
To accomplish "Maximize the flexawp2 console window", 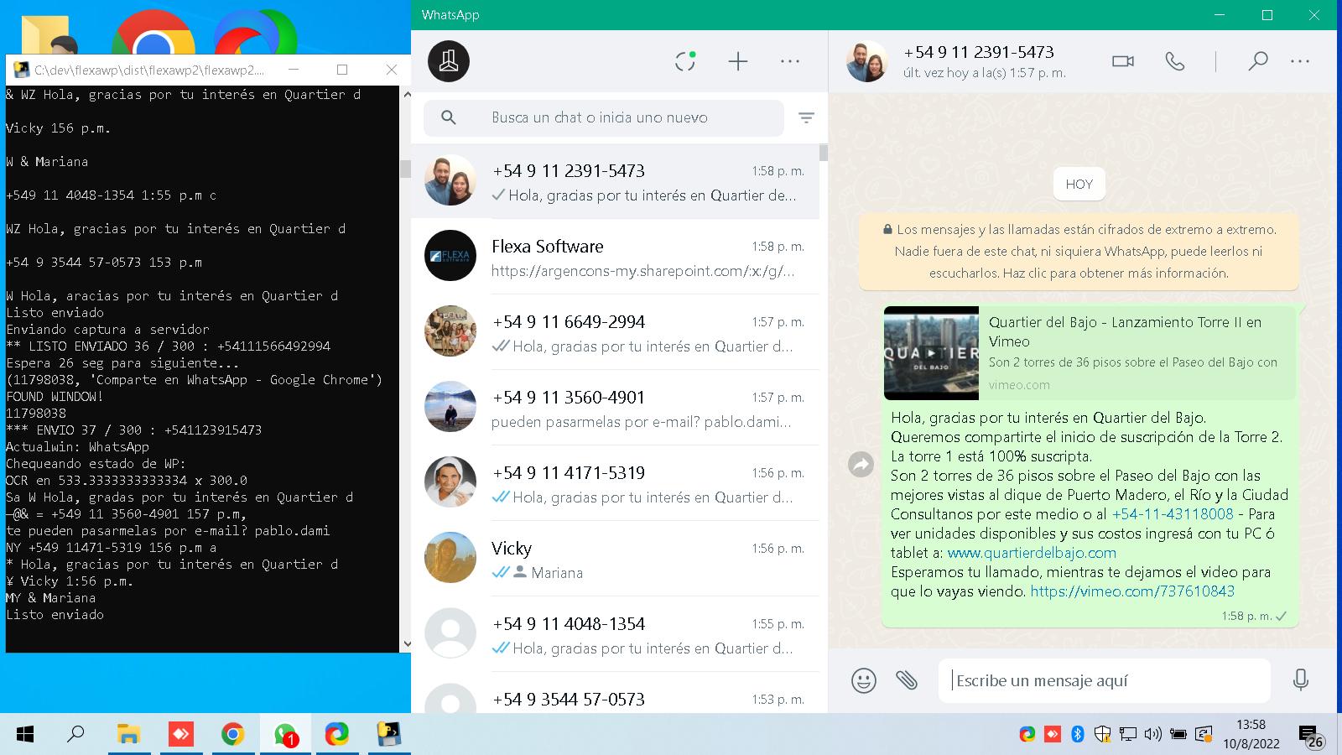I will pos(342,70).
